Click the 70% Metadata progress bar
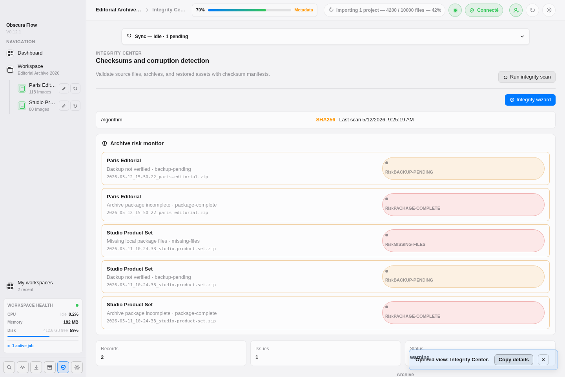The width and height of the screenshot is (565, 377). (x=255, y=10)
